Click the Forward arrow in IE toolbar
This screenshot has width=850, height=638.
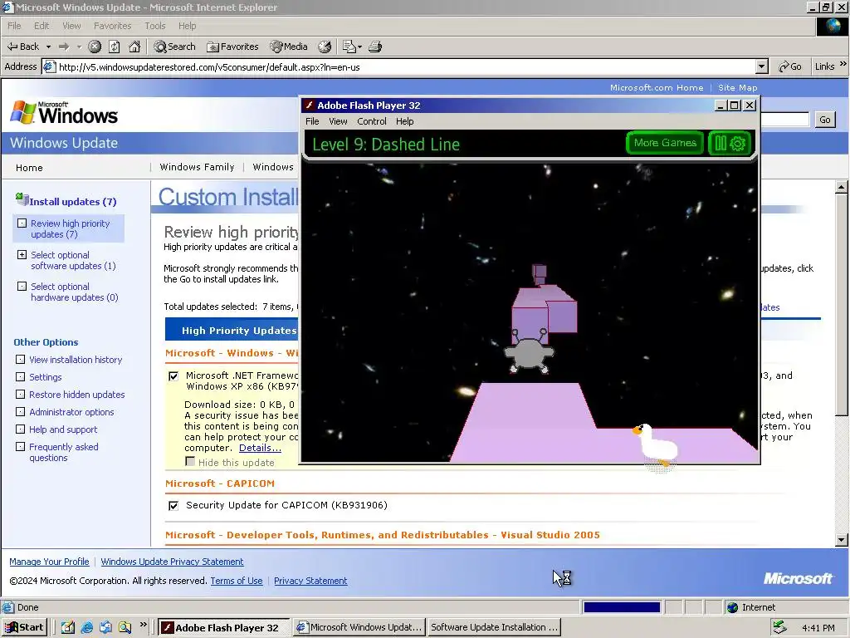point(64,47)
